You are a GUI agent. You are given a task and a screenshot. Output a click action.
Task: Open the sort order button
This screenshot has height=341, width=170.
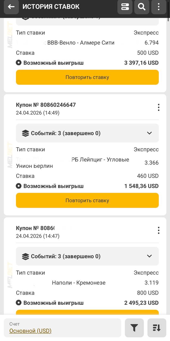(157, 328)
